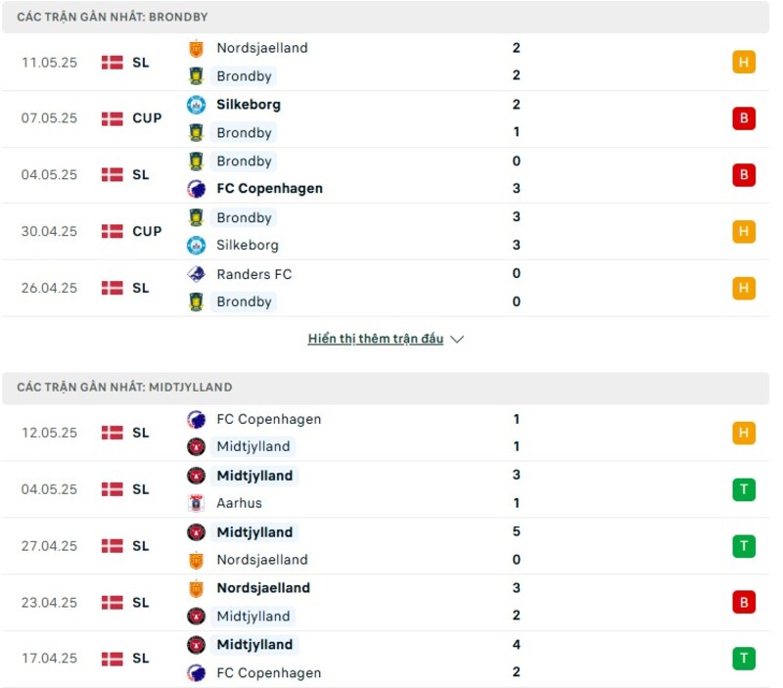
Task: Click the yellow H result badge for Nordsjaelland match
Action: 744,62
